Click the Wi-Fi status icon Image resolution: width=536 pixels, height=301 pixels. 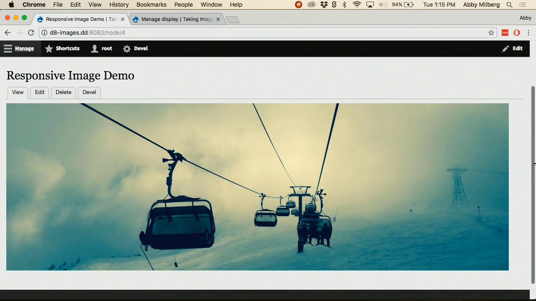coord(357,5)
